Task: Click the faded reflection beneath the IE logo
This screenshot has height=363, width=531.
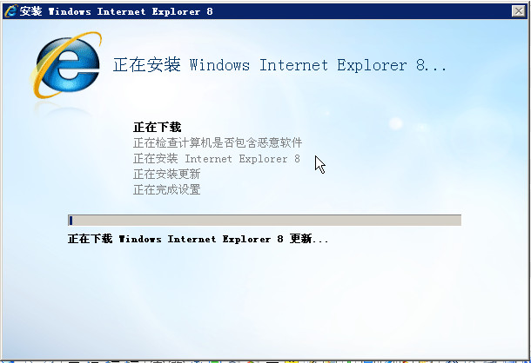Action: coord(63,108)
